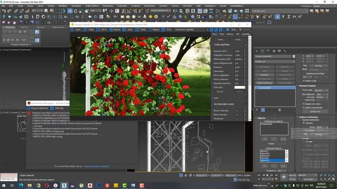Open the selection filter dropdown in main toolbar
The image size is (337, 189).
(x=37, y=10)
